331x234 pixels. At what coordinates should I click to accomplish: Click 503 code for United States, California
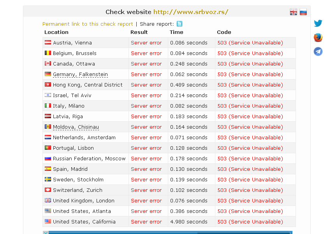pos(250,222)
